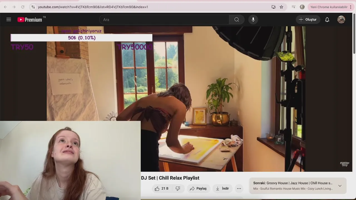356x200 pixels.
Task: Click Yeni Chrome kullanılabilir update button
Action: click(329, 7)
